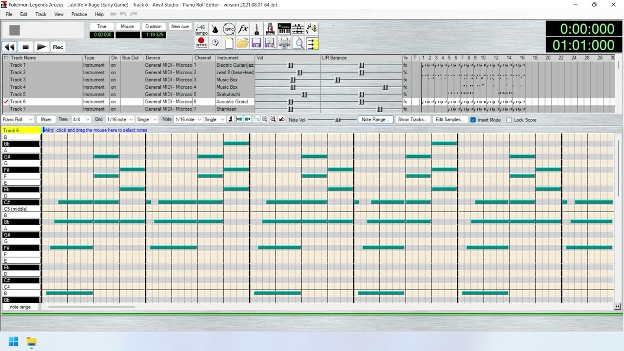Image resolution: width=624 pixels, height=351 pixels.
Task: Click the sync icon
Action: click(x=229, y=29)
